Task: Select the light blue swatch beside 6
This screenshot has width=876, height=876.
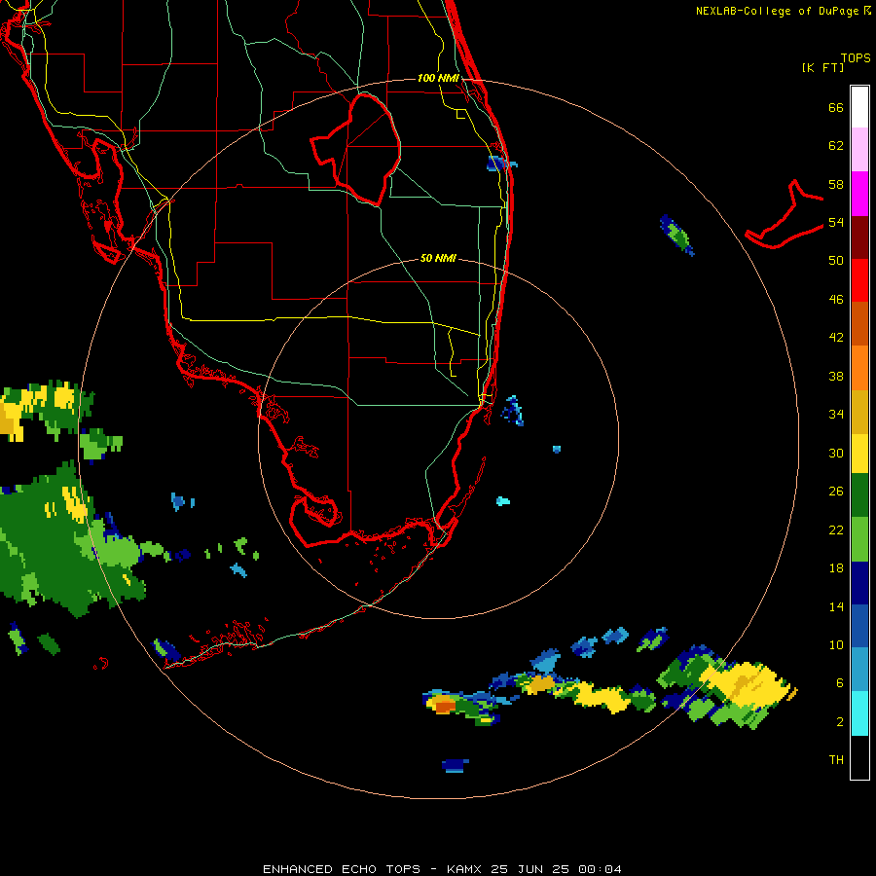Action: coord(859,670)
